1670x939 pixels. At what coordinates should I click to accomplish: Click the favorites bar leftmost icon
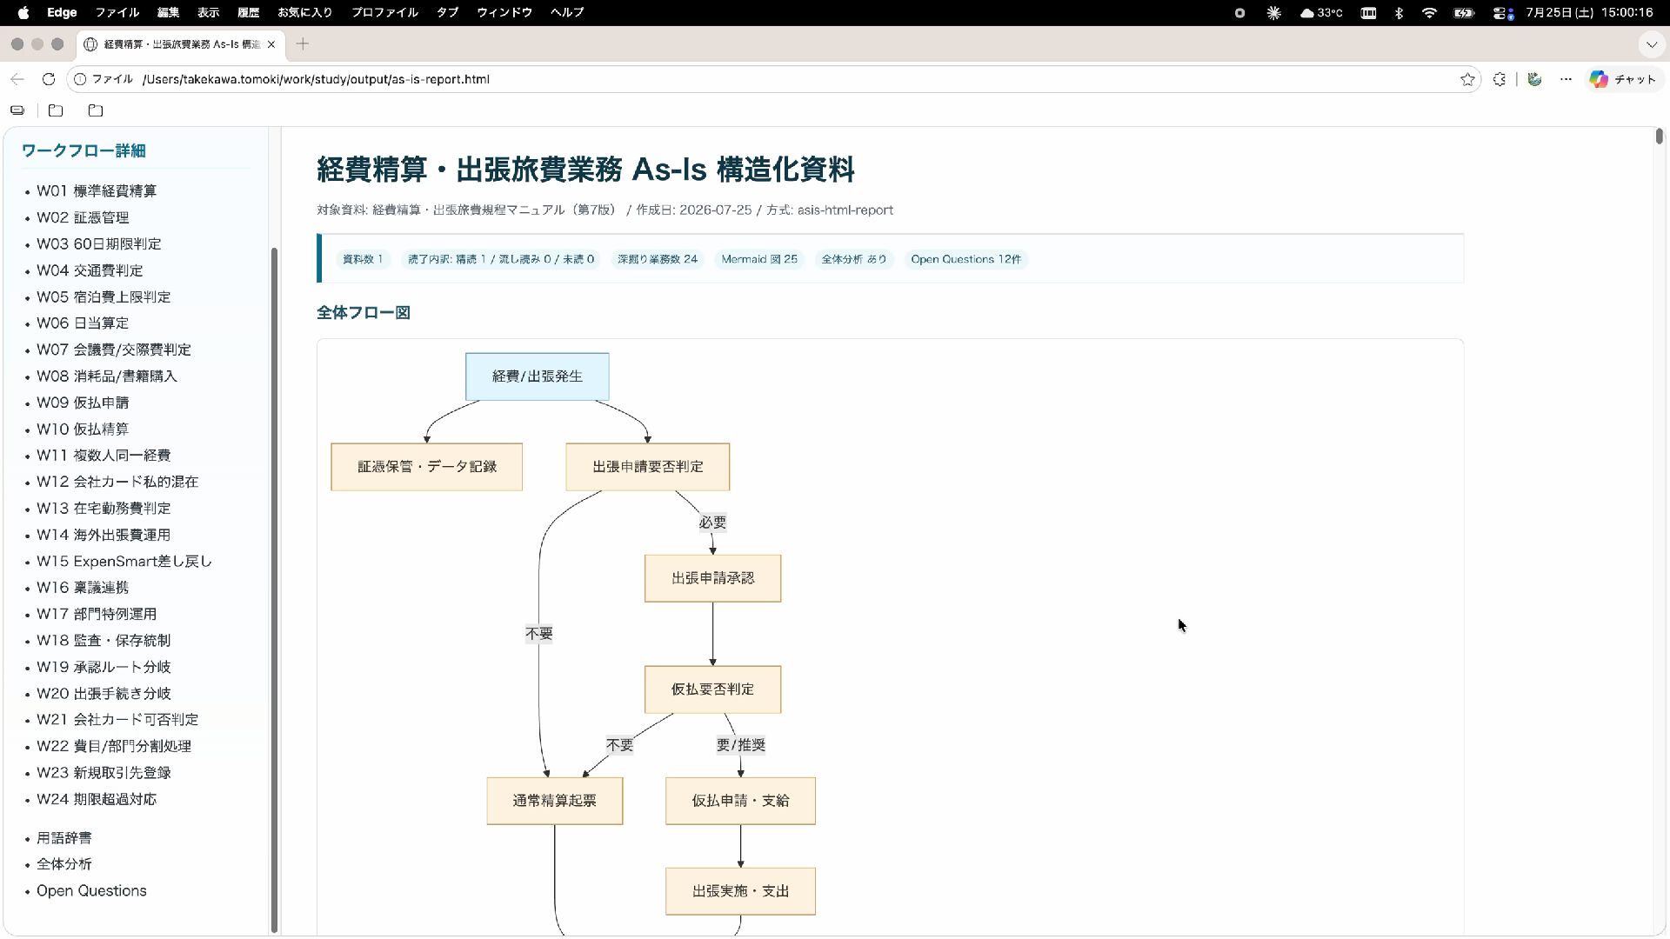pos(17,110)
